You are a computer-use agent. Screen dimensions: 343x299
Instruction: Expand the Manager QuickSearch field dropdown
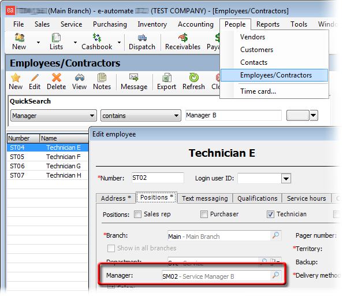92,116
